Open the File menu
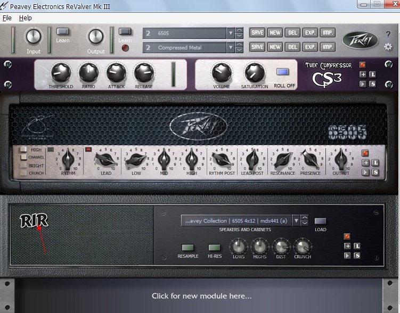Viewport: 400px width, 313px height. pyautogui.click(x=7, y=18)
